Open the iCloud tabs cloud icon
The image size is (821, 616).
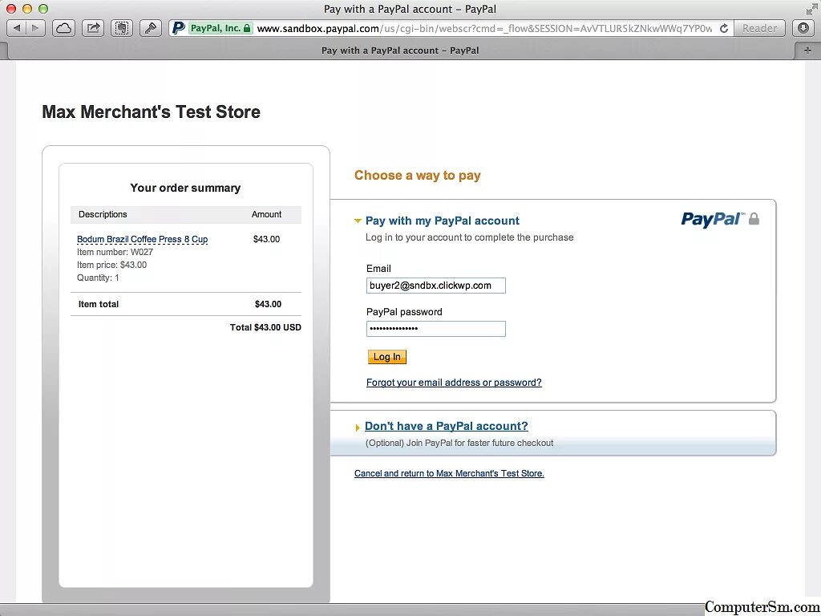pos(64,28)
